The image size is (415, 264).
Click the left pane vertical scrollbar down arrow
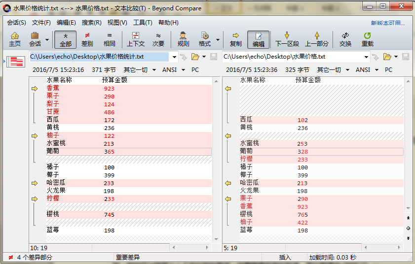pyautogui.click(x=216, y=239)
